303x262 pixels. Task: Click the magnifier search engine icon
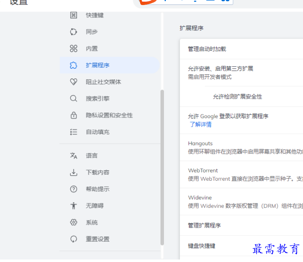pyautogui.click(x=74, y=98)
